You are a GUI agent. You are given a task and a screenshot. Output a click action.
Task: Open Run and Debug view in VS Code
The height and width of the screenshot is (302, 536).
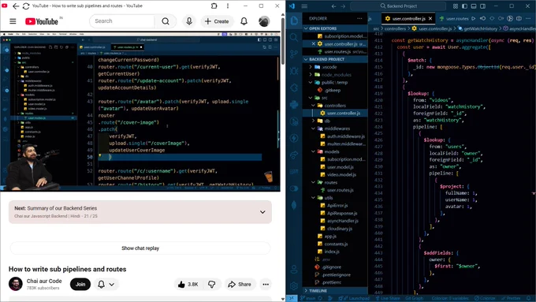point(294,71)
